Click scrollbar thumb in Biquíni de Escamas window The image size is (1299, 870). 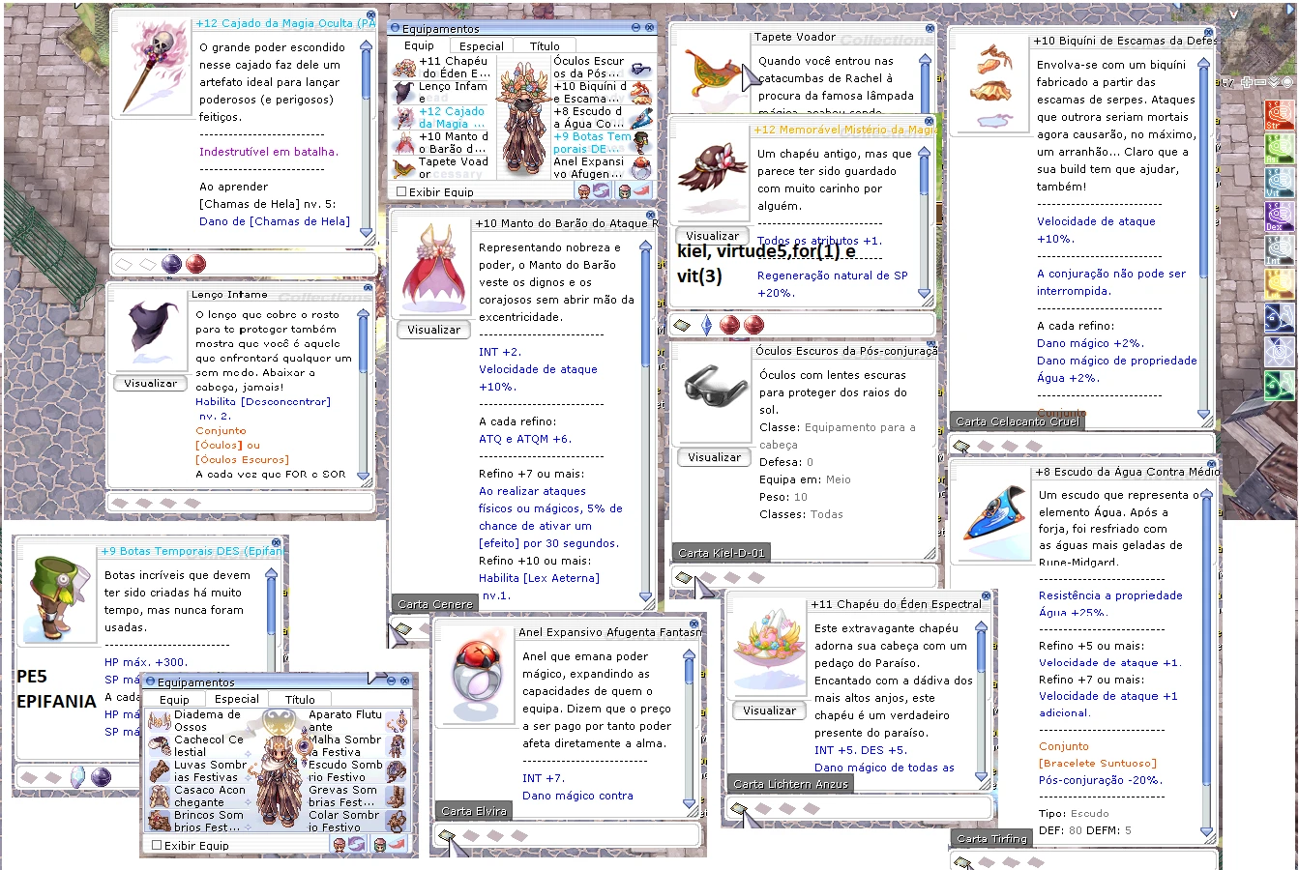pyautogui.click(x=1204, y=172)
